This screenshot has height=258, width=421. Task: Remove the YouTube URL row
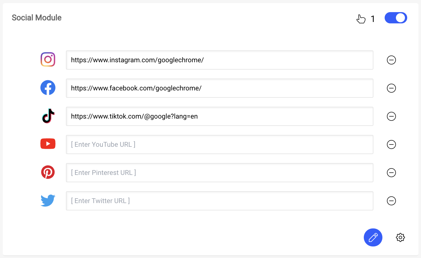[391, 144]
